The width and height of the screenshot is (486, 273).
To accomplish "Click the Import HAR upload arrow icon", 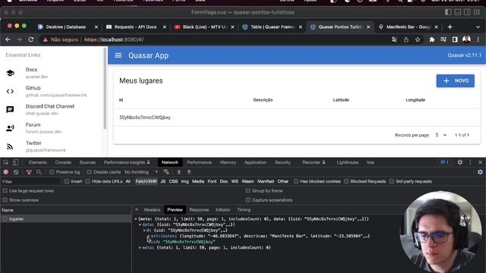I will click(x=179, y=172).
